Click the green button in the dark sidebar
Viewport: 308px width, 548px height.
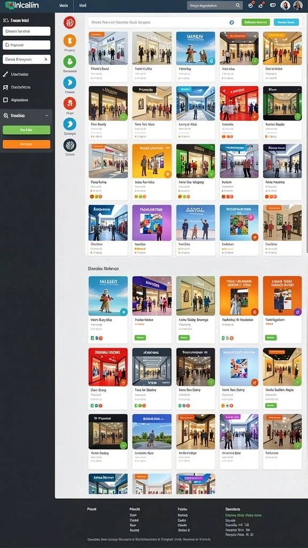pos(27,130)
